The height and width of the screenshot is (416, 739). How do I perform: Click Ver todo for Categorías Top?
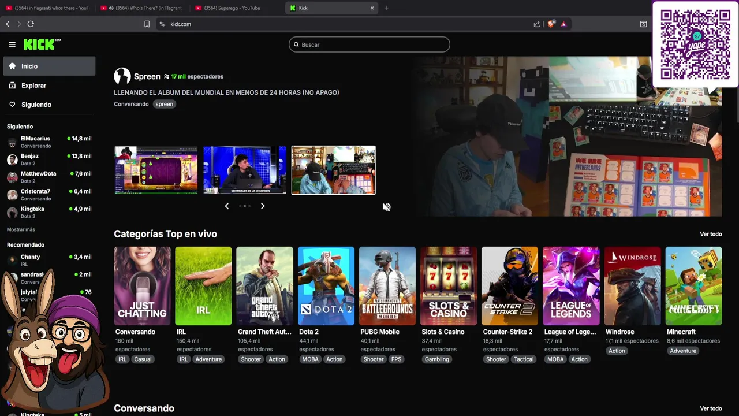click(x=711, y=234)
